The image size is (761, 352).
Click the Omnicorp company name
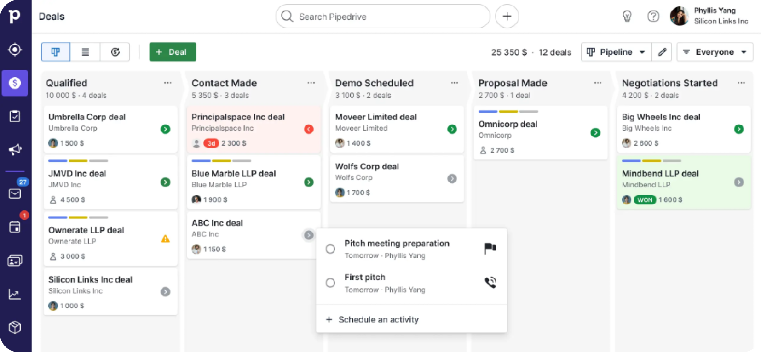pos(495,136)
